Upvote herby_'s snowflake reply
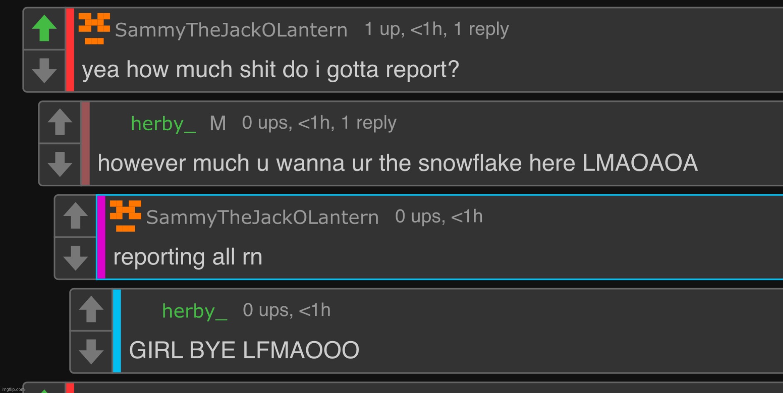Screen dimensions: 783x393 (60, 122)
